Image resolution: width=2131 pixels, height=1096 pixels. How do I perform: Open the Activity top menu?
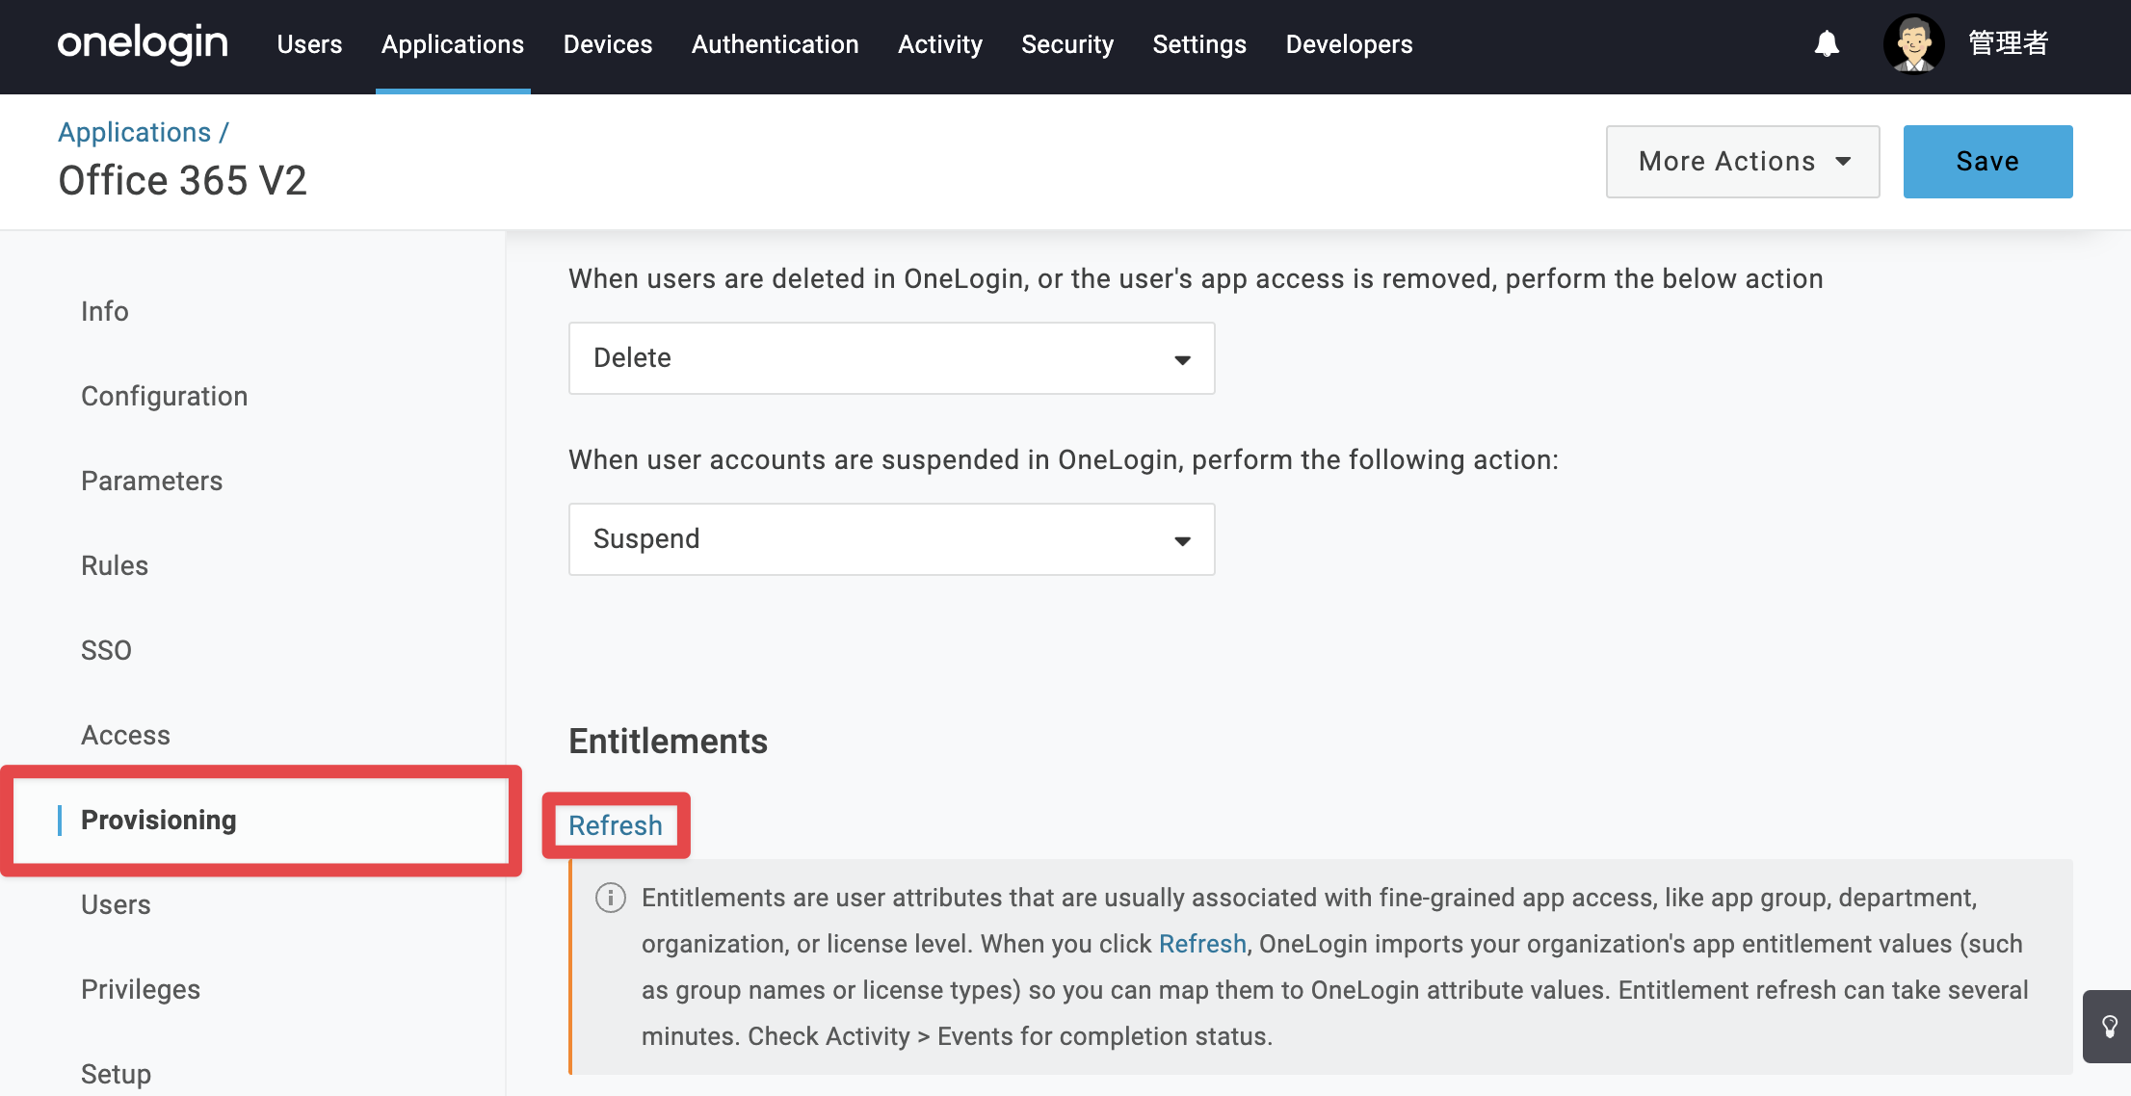[x=940, y=44]
